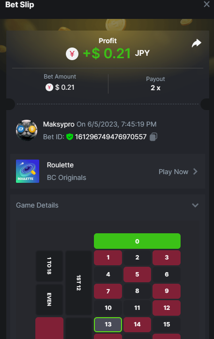
Task: Click the solid red color bet cell
Action: pos(49,328)
